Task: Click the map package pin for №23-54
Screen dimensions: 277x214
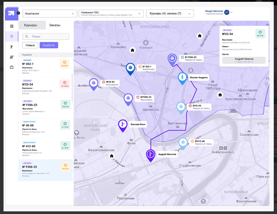Action: [94, 84]
